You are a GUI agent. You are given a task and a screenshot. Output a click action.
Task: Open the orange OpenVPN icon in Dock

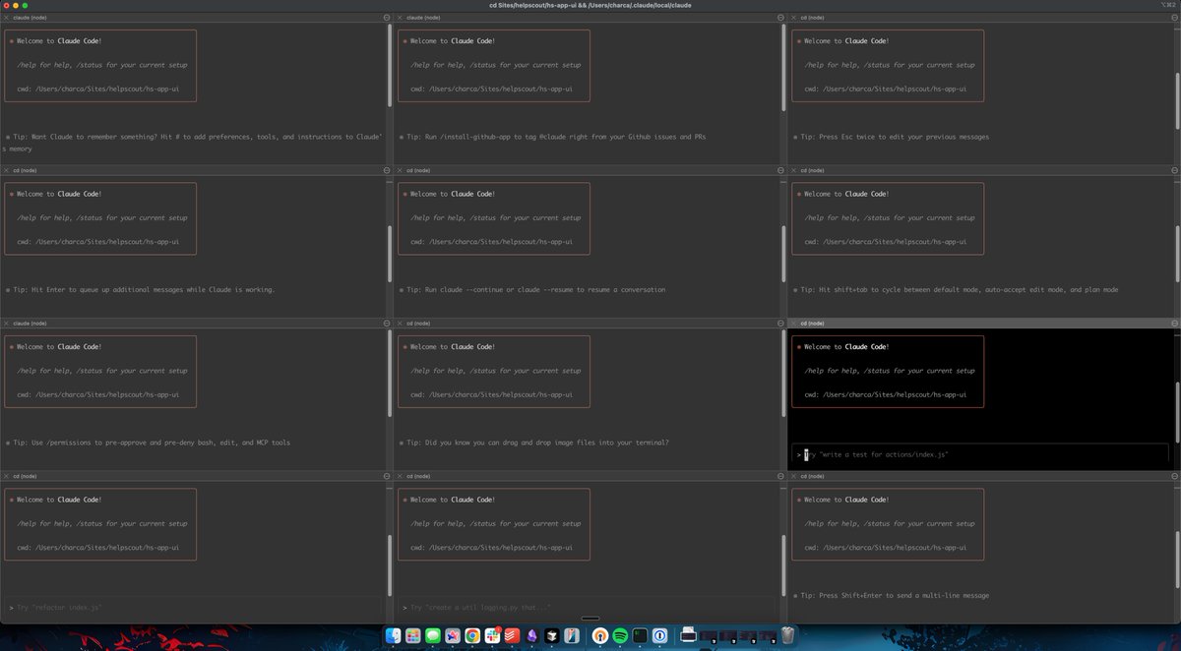(600, 635)
